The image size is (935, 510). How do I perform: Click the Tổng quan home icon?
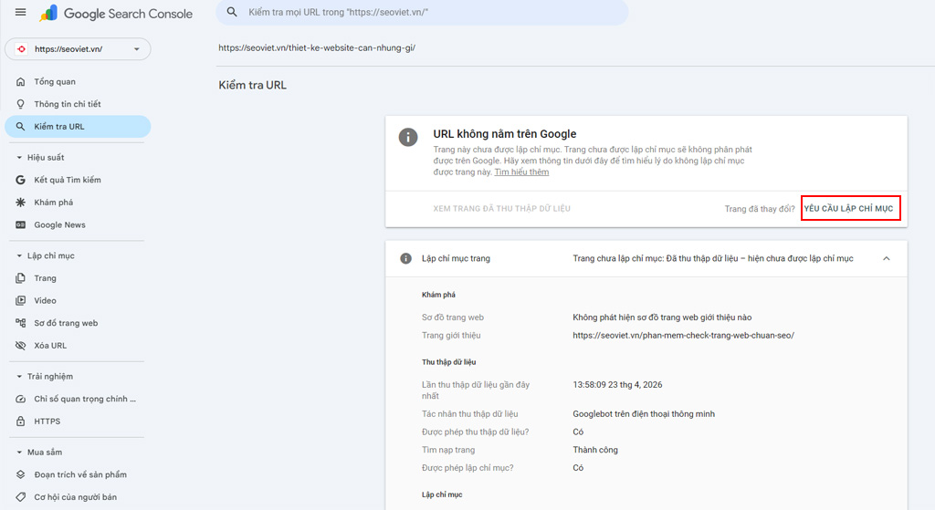(x=20, y=81)
